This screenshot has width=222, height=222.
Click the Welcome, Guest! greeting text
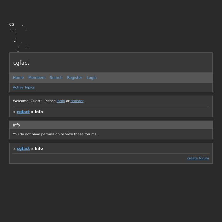pyautogui.click(x=27, y=101)
